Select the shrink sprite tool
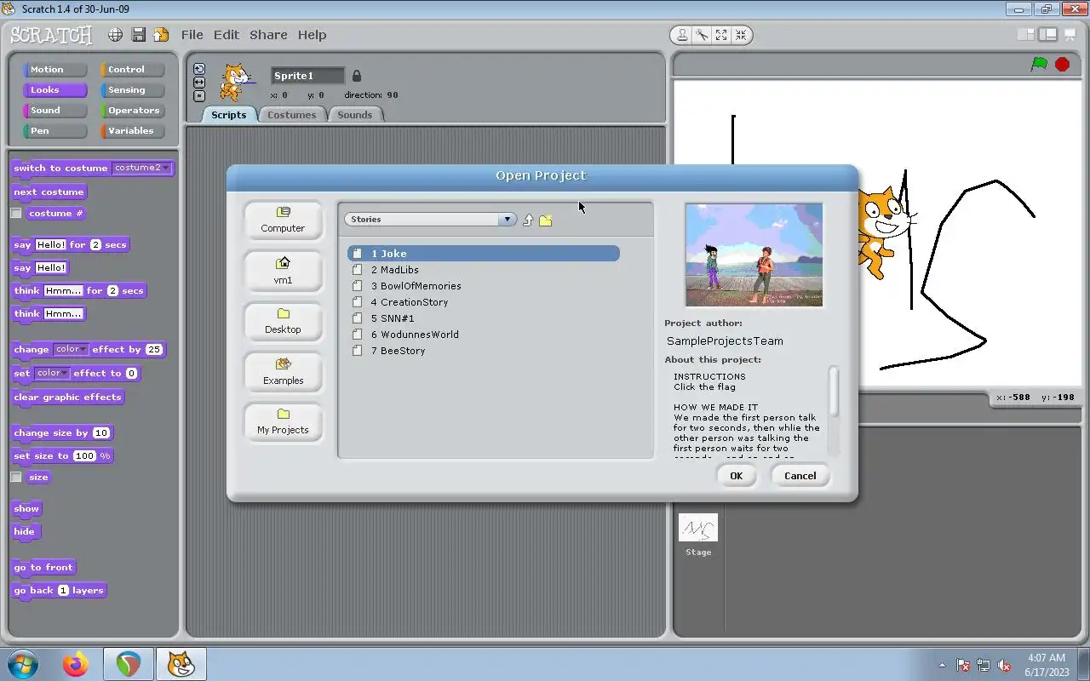The width and height of the screenshot is (1090, 681). [x=741, y=35]
